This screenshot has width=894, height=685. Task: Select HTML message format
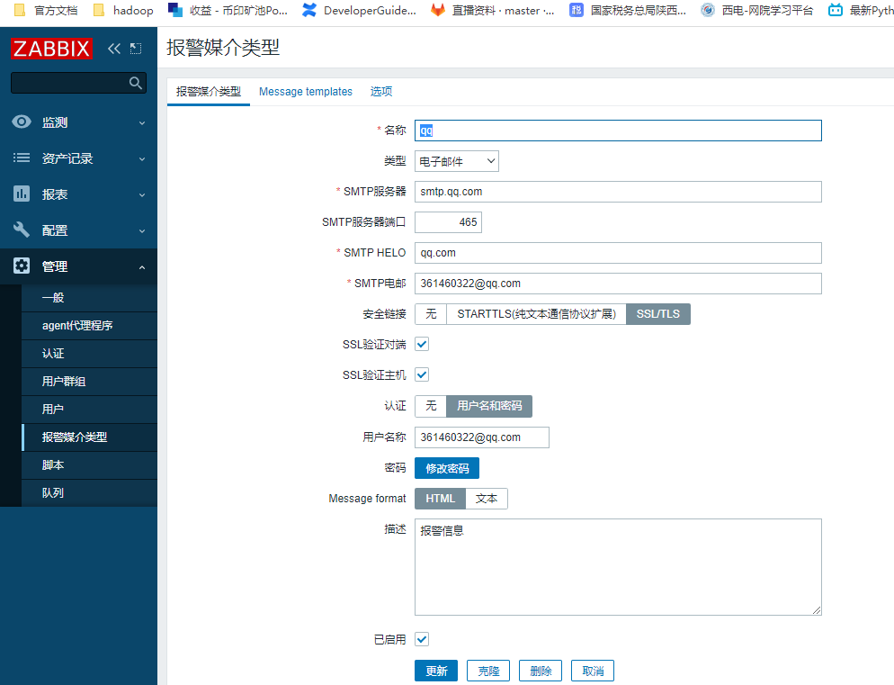click(440, 499)
